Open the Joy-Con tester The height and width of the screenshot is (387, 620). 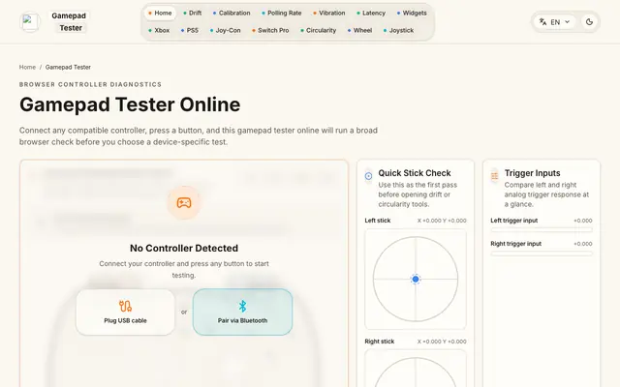pos(226,30)
